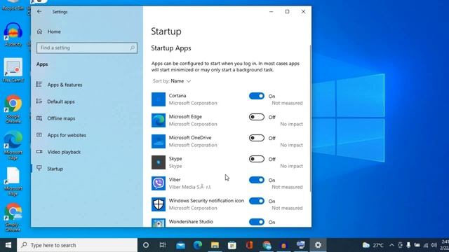Turn off Cortana startup toggle
The width and height of the screenshot is (449, 252).
coord(257,96)
